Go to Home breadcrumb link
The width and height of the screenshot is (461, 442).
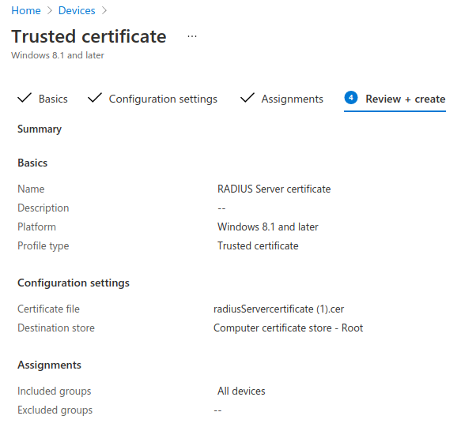pos(26,10)
